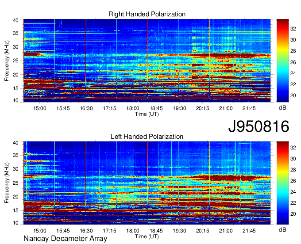Viewport: 301px width, 244px height.
Task: Select the 19:30 time tick of the Right Handed plot
Action: [x=179, y=108]
